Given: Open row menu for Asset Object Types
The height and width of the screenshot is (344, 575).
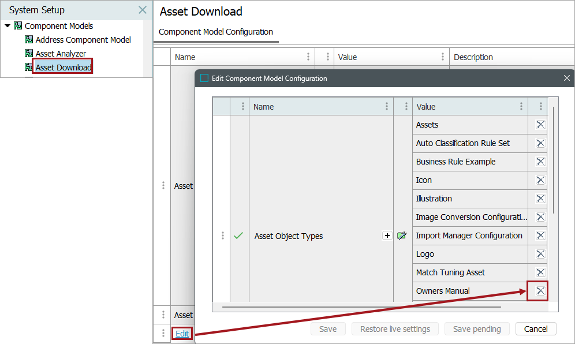Looking at the screenshot, I should tap(223, 235).
